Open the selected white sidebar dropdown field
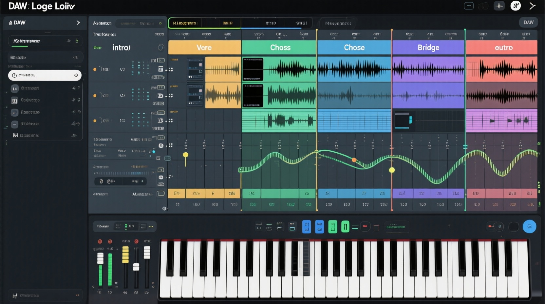Screen dimensions: 545x304 click(x=45, y=75)
